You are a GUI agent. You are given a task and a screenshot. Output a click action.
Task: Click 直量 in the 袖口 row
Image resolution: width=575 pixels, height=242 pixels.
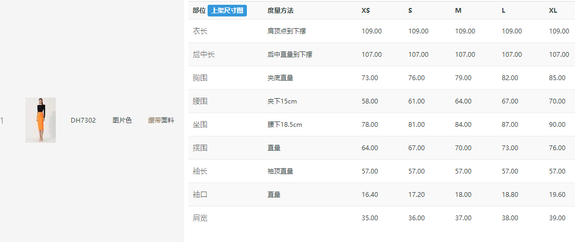pyautogui.click(x=274, y=195)
